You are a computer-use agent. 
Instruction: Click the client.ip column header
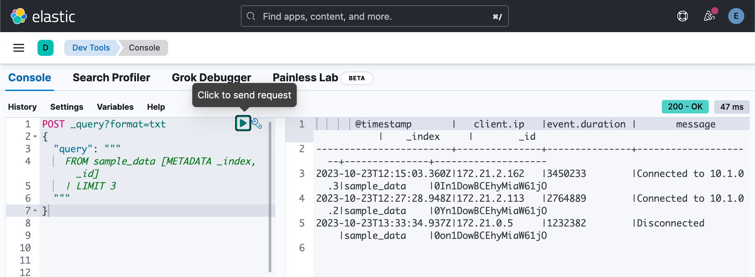[499, 124]
